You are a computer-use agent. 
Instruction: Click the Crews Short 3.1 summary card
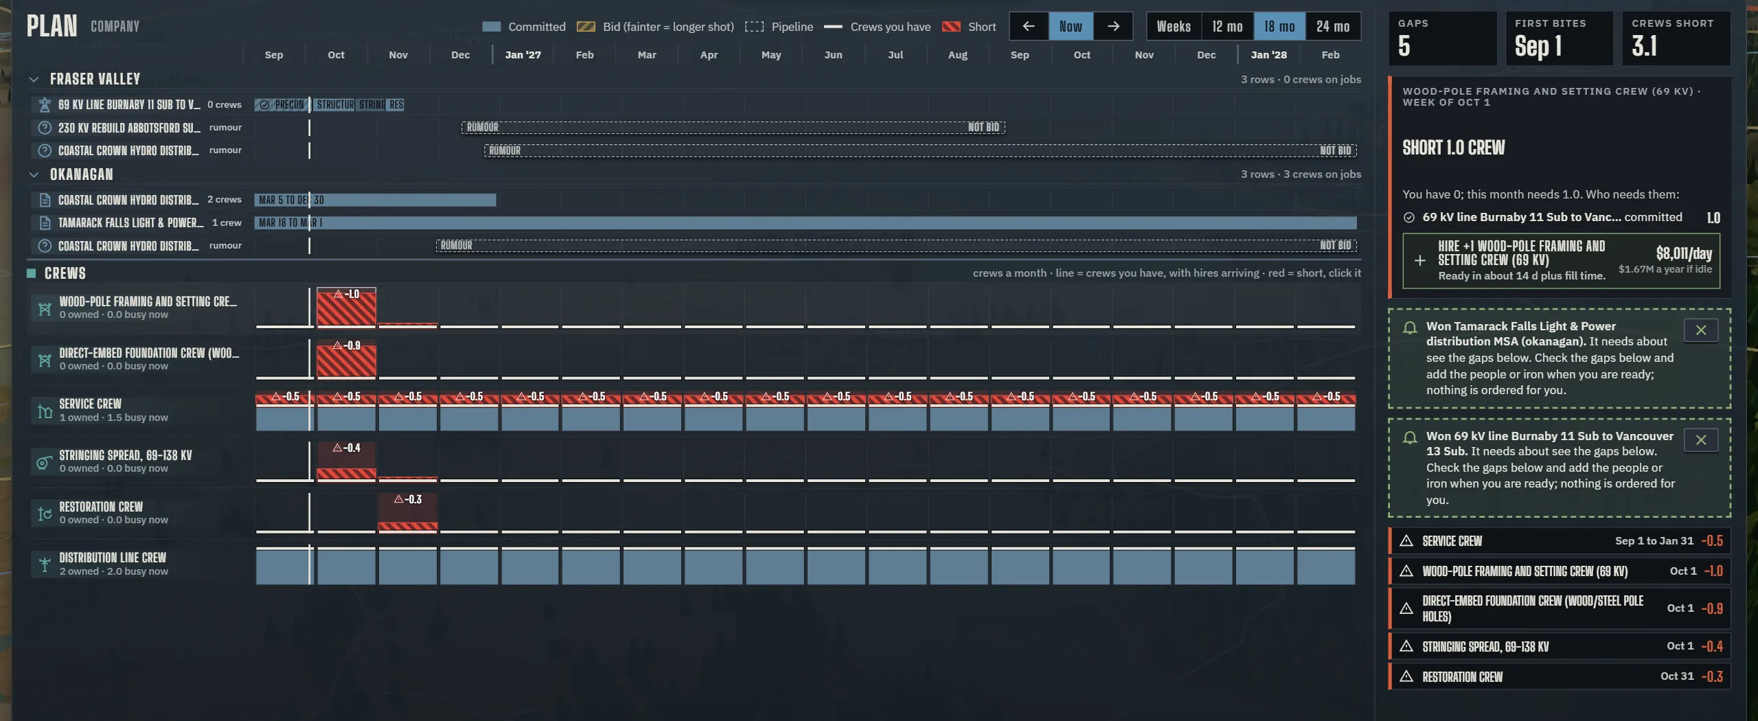[x=1676, y=38]
